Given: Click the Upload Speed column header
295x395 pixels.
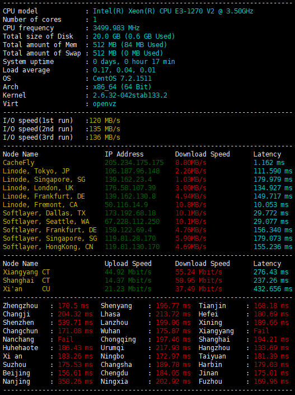Looking at the screenshot, I should click(x=128, y=264).
